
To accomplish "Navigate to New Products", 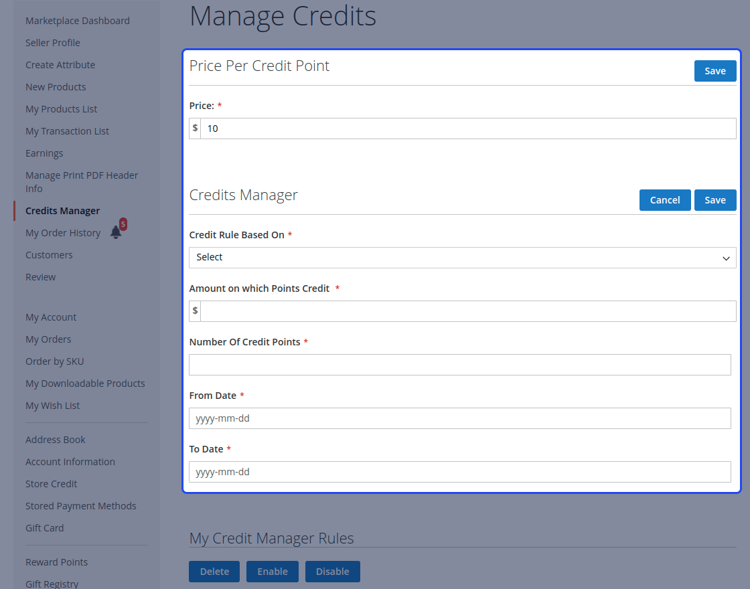I will [56, 87].
